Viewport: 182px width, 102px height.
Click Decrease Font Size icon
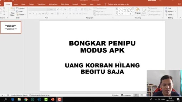click(61, 9)
